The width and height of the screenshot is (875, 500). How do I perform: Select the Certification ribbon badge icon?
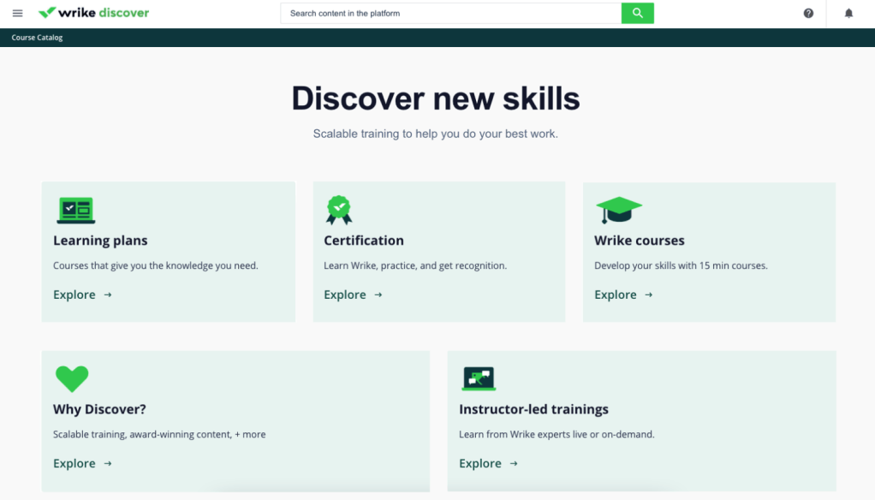pos(339,210)
